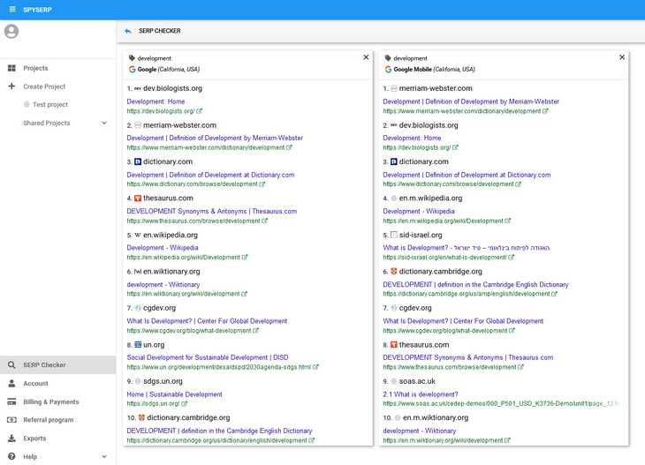Close the Google desktop results panel
Viewport: 645px width, 465px height.
(x=366, y=57)
